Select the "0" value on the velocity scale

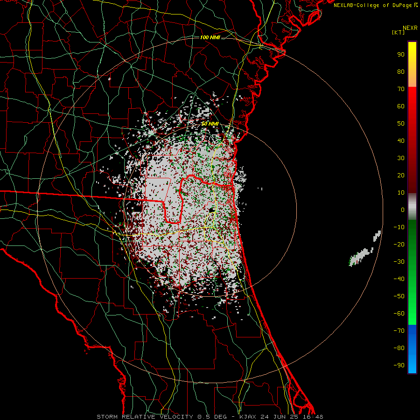click(x=403, y=210)
